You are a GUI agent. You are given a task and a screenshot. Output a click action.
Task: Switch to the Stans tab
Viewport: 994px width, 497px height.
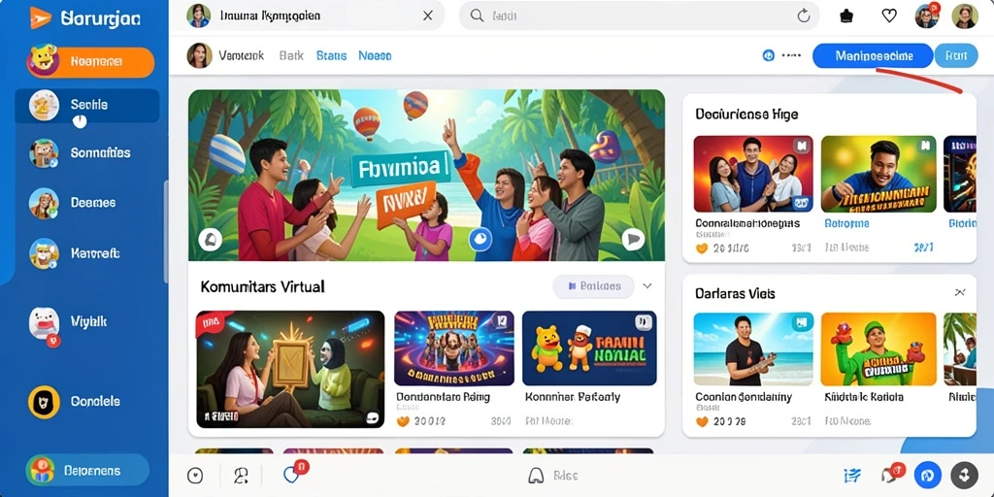click(332, 55)
